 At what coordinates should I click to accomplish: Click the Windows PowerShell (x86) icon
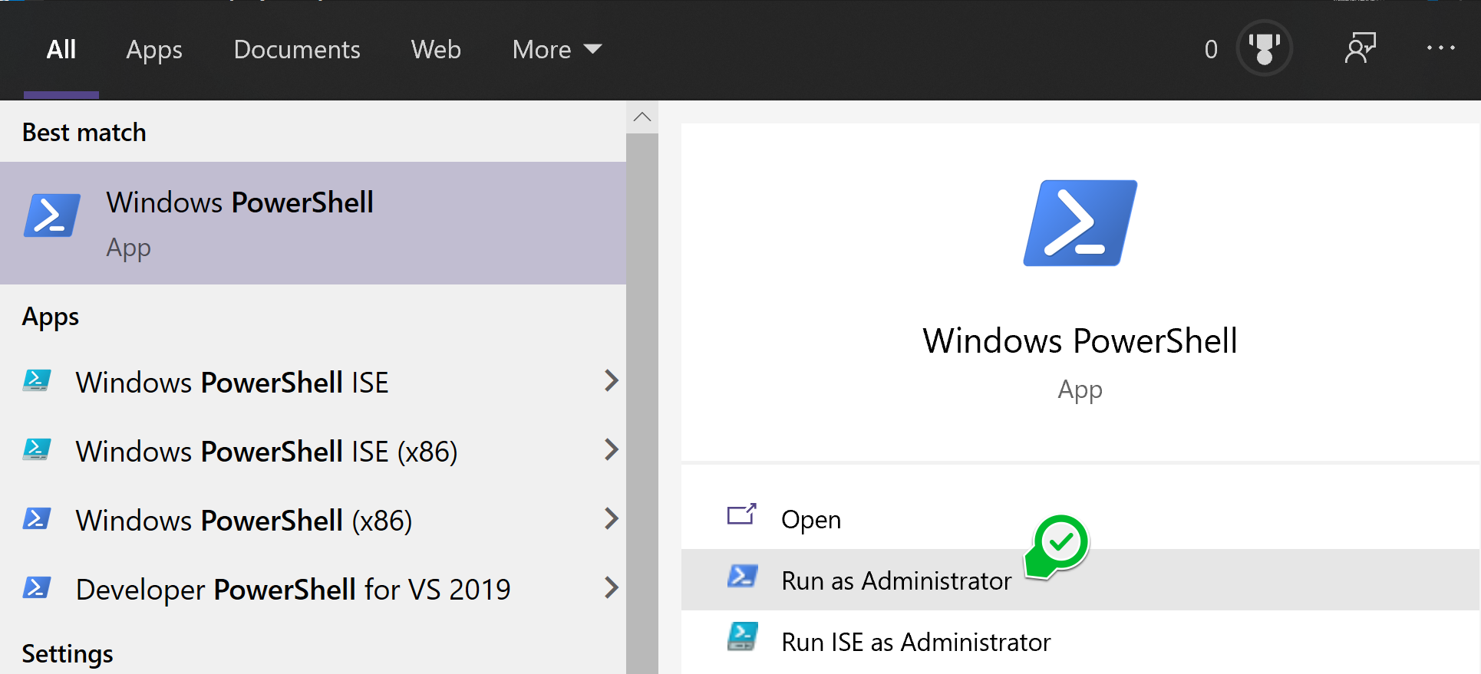[x=37, y=519]
